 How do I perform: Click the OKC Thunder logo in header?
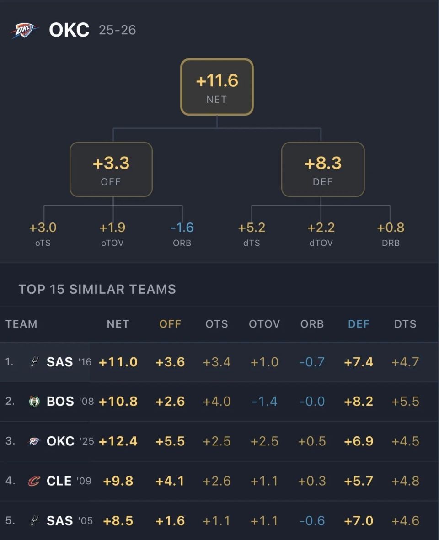click(x=25, y=31)
